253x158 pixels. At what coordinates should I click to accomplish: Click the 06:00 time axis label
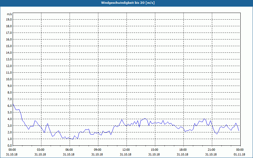[x=70, y=150]
